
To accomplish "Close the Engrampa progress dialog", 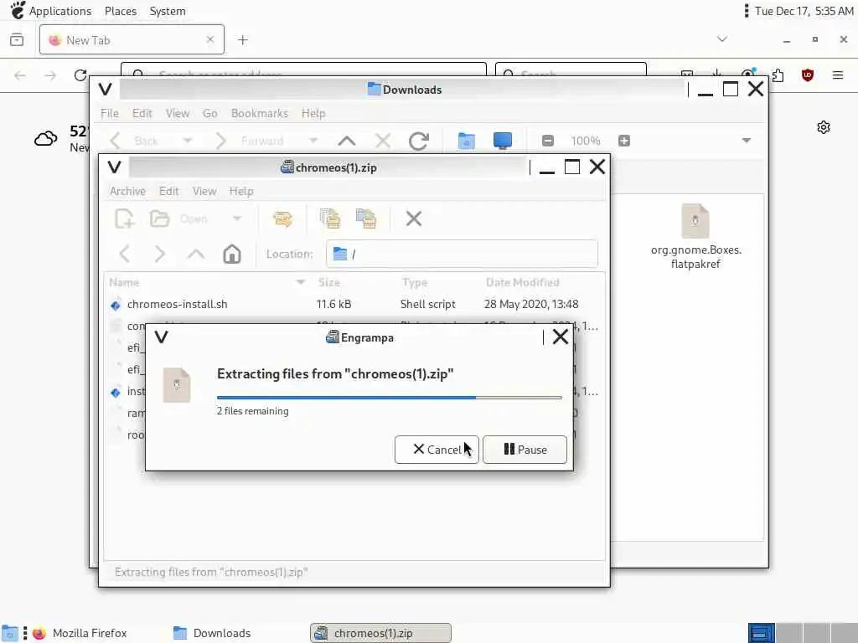I will [560, 337].
